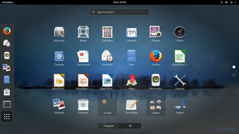Toggle the Show Applications grid button
The image size is (239, 134).
(7, 117)
